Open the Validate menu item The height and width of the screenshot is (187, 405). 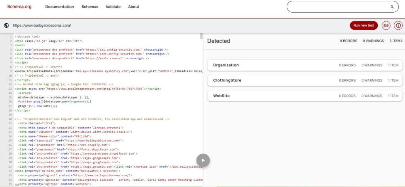click(x=113, y=7)
